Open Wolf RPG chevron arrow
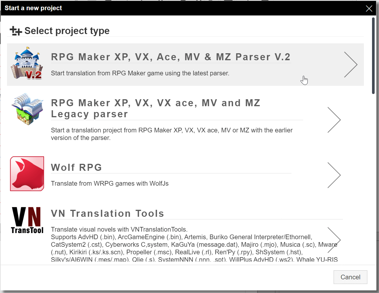Screen dimensions: 379x293 coord(334,175)
